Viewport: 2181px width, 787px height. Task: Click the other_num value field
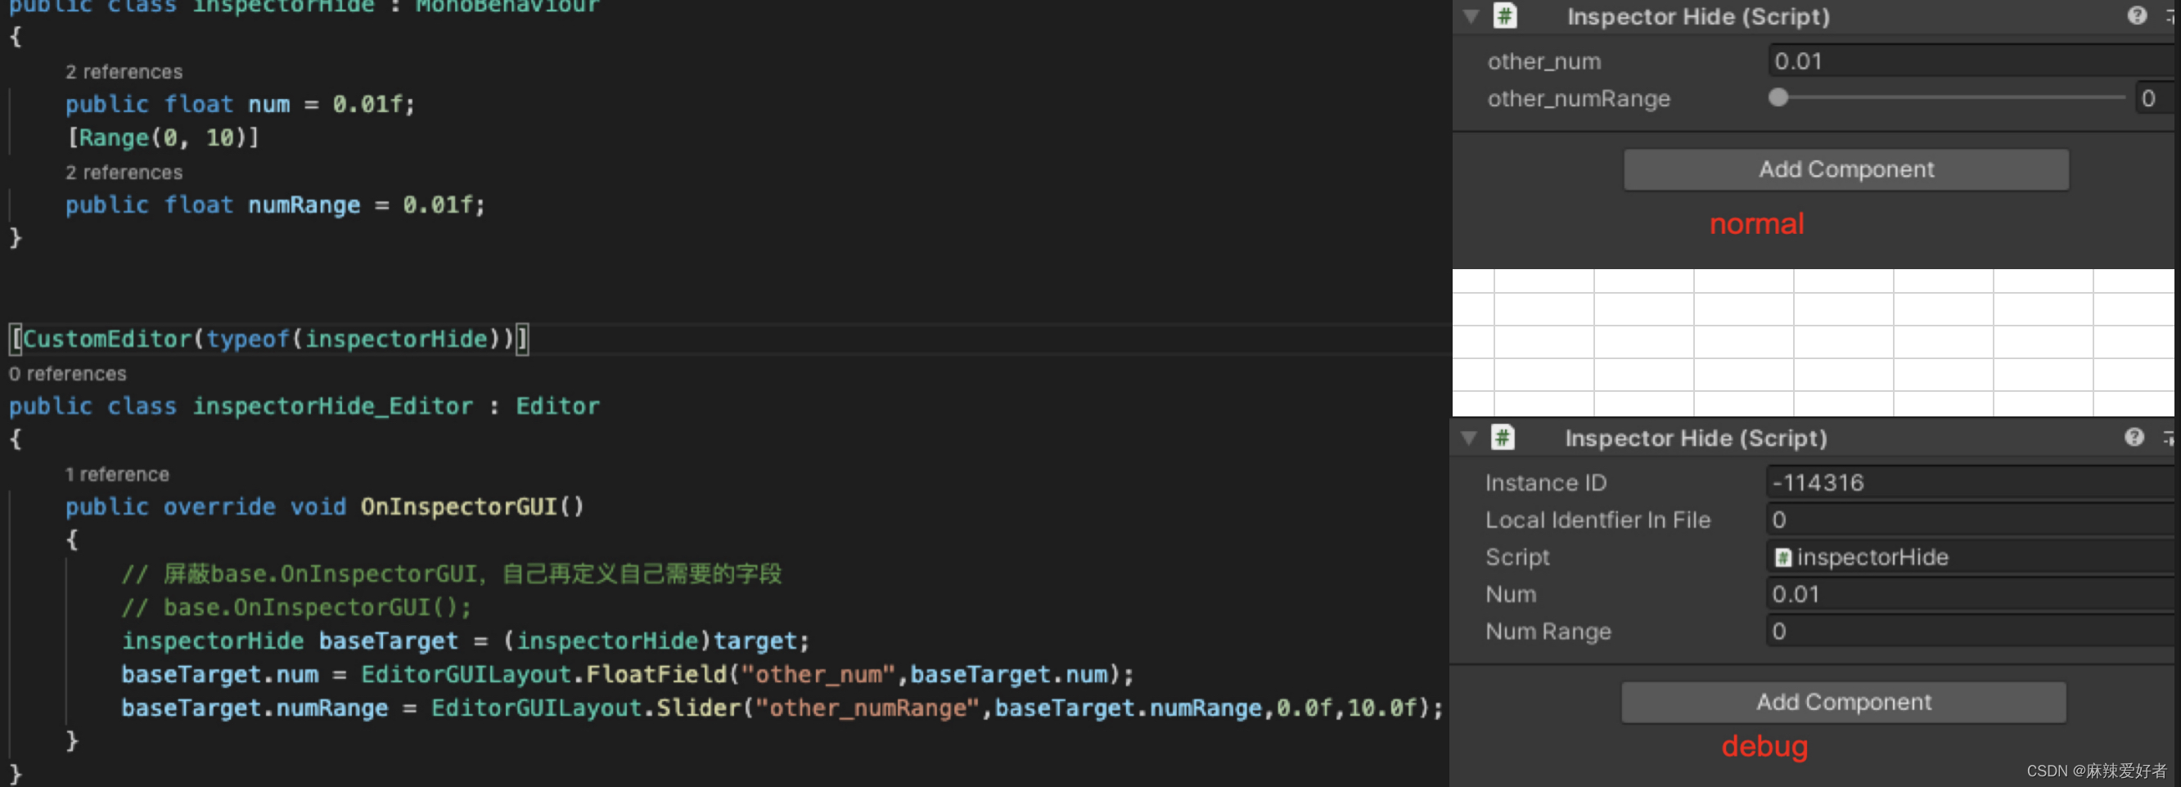point(1971,61)
